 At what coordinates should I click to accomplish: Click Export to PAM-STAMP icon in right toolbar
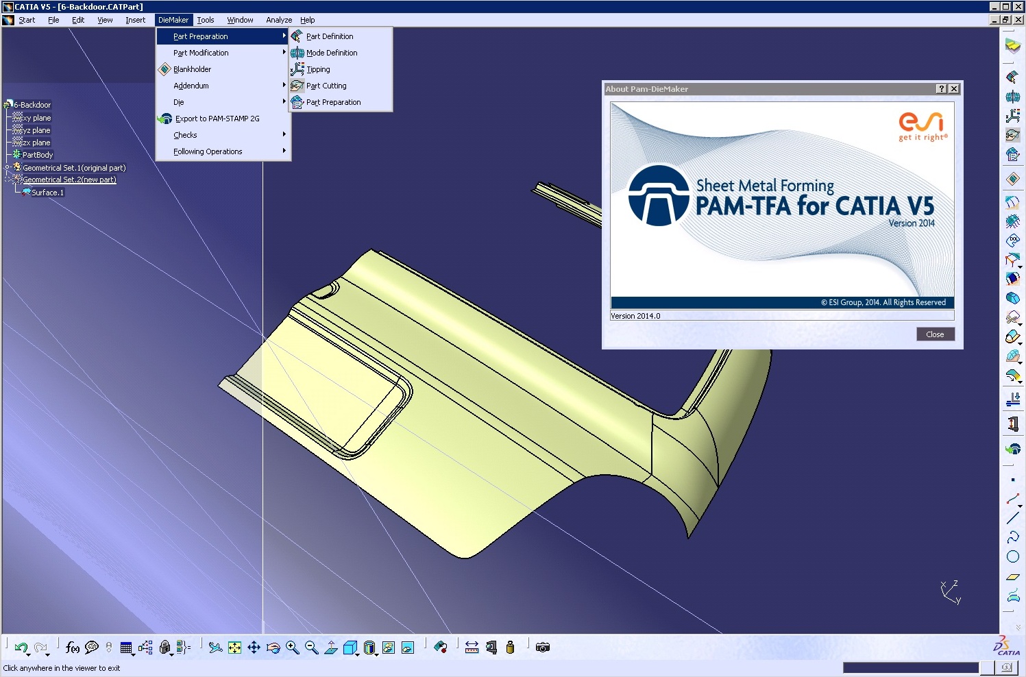1012,449
